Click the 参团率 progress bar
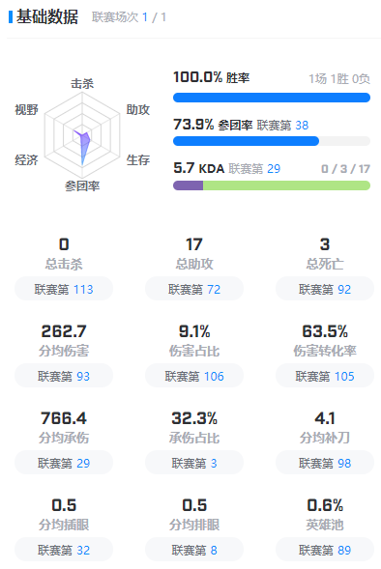This screenshot has width=381, height=569. coord(272,141)
